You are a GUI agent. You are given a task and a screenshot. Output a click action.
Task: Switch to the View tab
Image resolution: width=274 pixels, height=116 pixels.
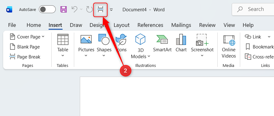(229, 25)
